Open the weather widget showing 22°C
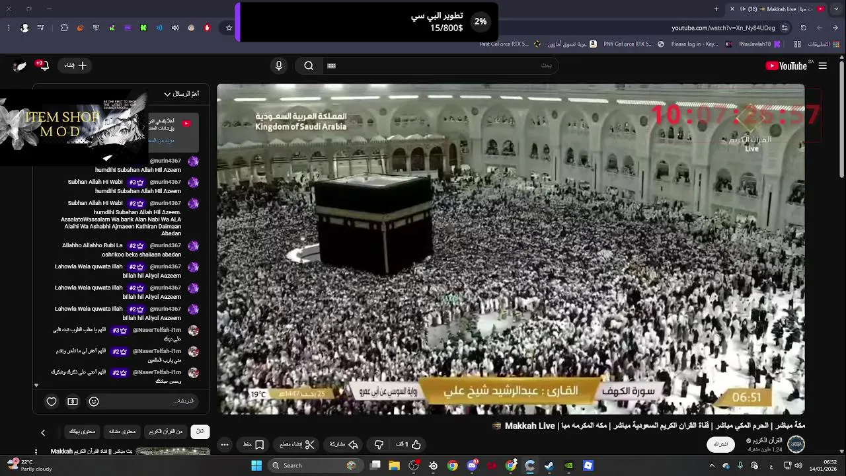 coord(29,465)
